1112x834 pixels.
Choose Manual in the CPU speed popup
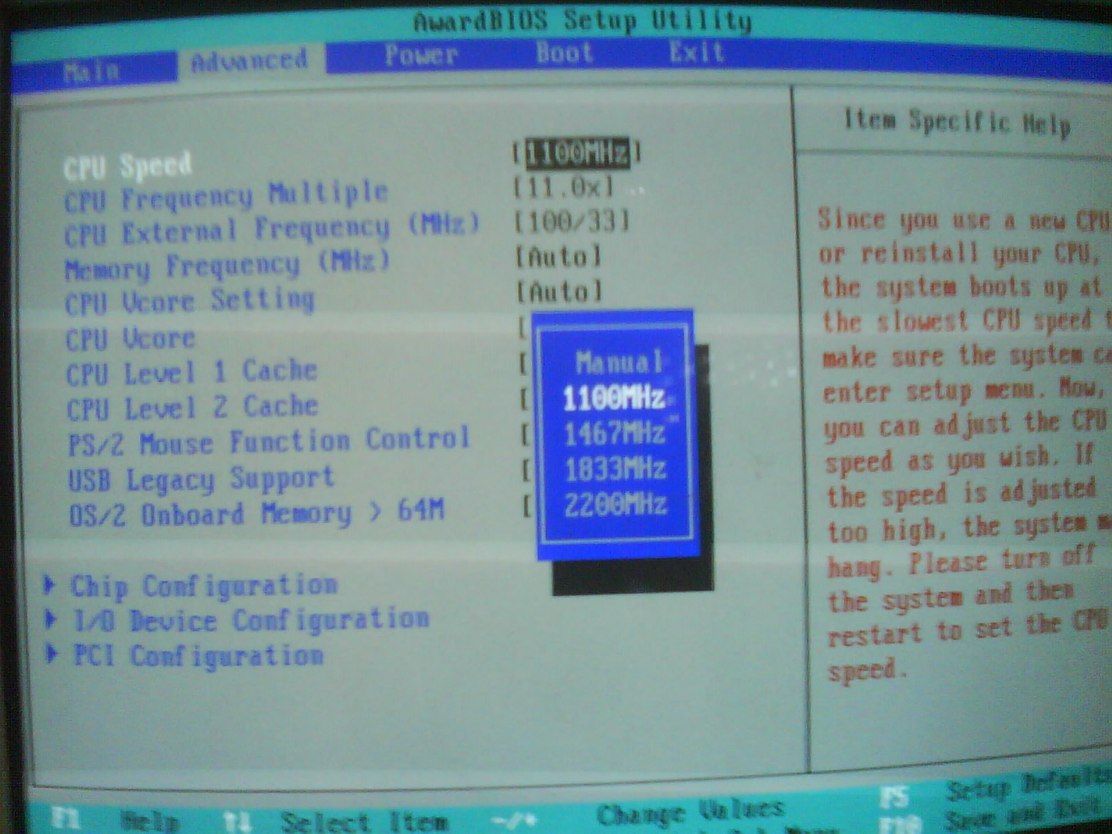click(619, 363)
